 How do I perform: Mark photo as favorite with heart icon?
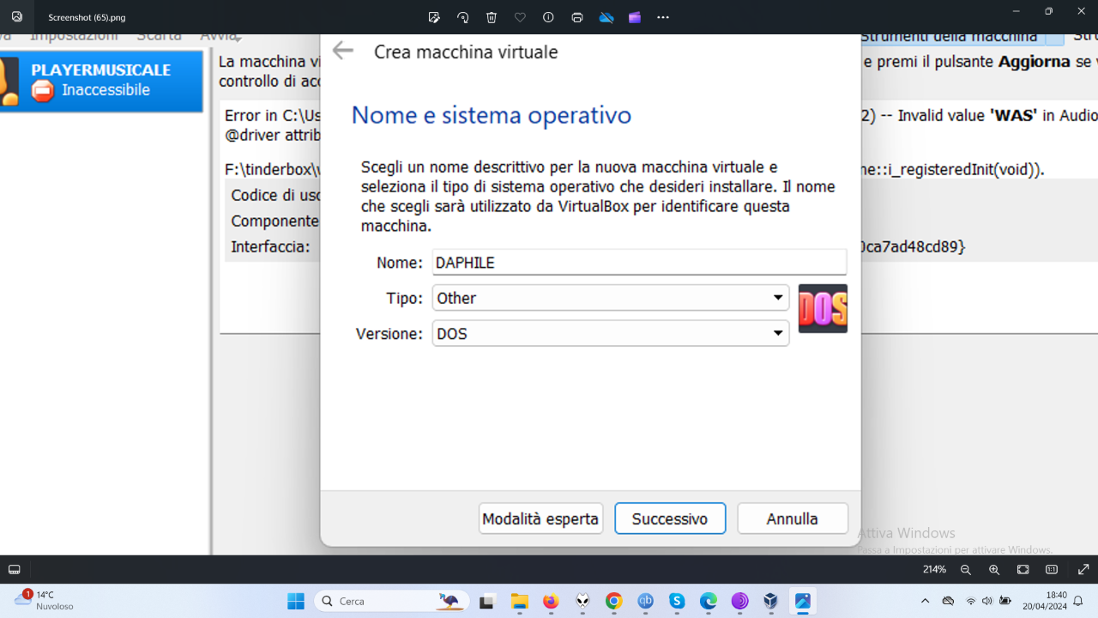pos(520,17)
